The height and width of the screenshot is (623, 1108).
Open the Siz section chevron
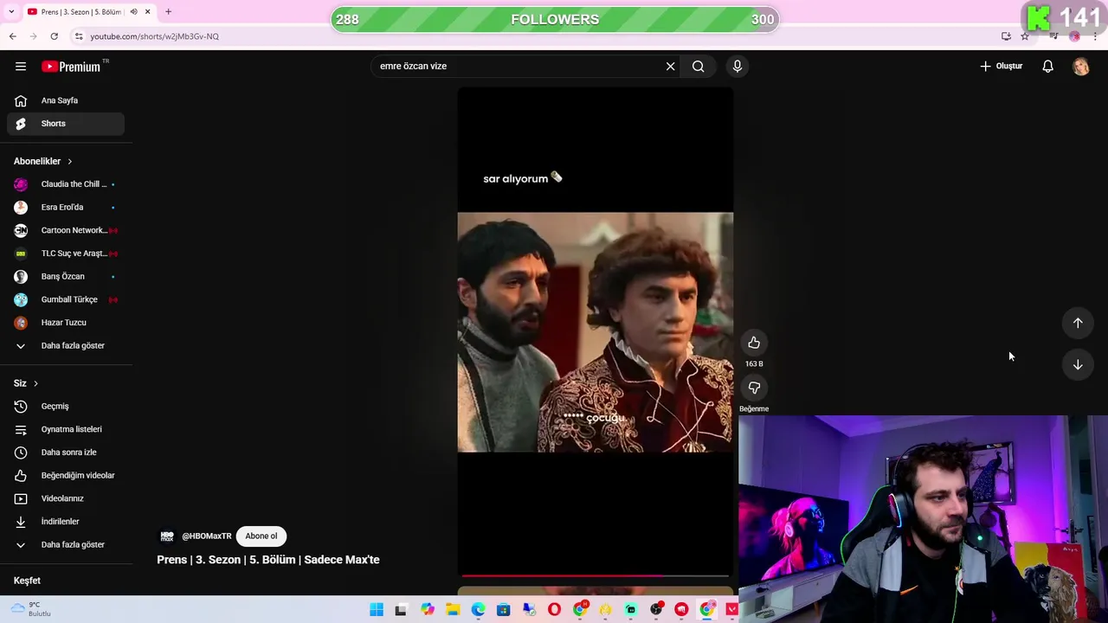tap(35, 383)
